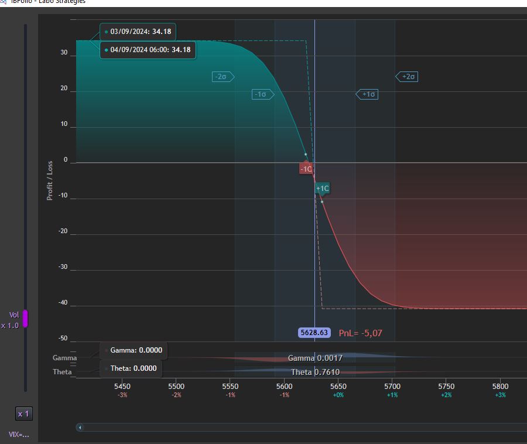Click the horizontal chart scrollbar track

(302, 428)
